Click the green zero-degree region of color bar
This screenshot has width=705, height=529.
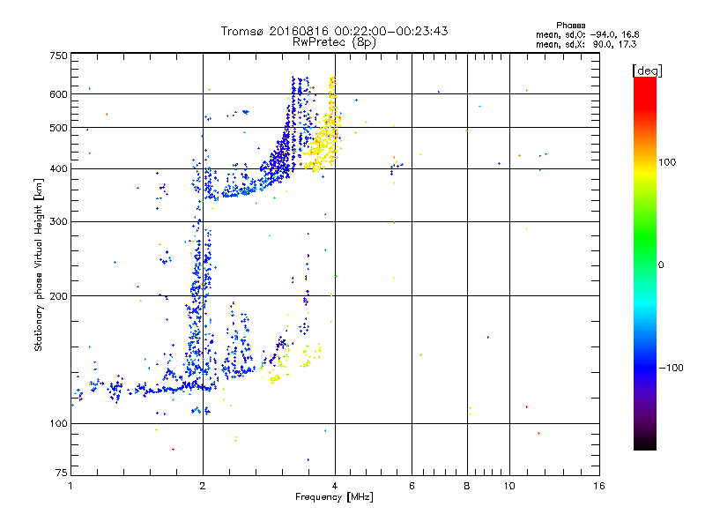645,264
